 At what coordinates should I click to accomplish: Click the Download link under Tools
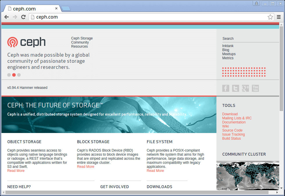point(230,114)
